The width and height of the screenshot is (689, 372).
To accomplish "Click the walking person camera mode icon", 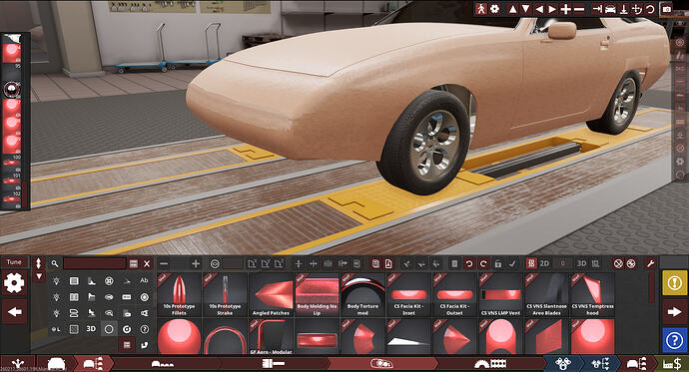I will click(480, 9).
